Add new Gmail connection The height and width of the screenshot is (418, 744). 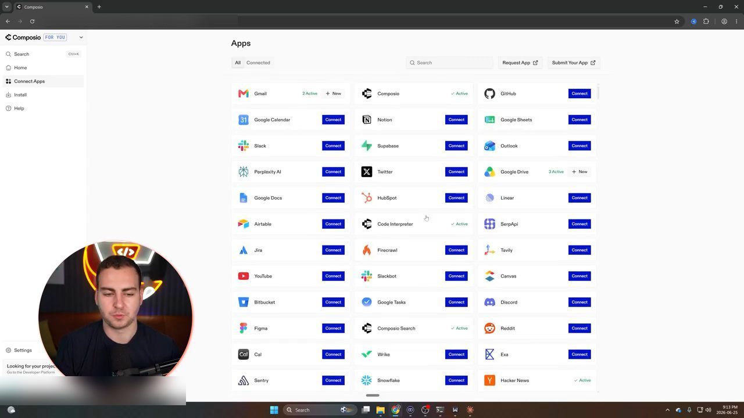coord(334,93)
